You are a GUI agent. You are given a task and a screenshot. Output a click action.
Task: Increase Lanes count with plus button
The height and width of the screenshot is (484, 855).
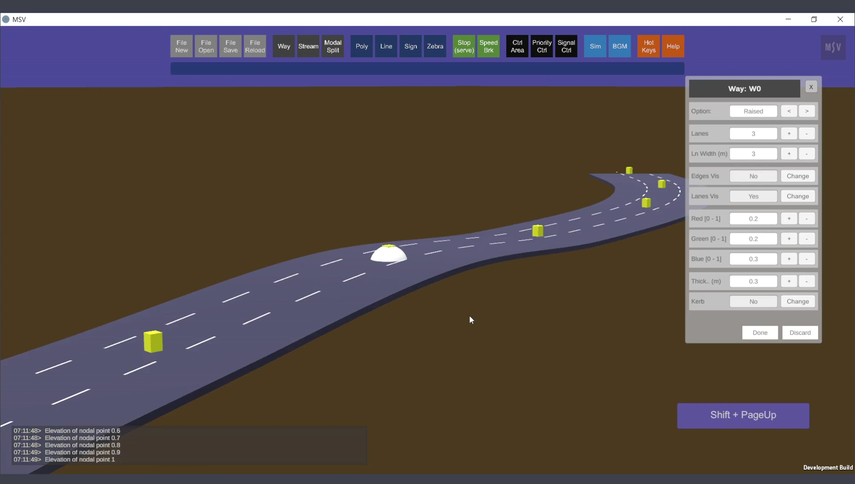(x=789, y=133)
